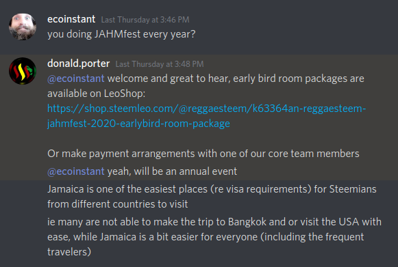Click the 'available on LeoShop:' text line
The height and width of the screenshot is (267, 398).
tap(97, 94)
